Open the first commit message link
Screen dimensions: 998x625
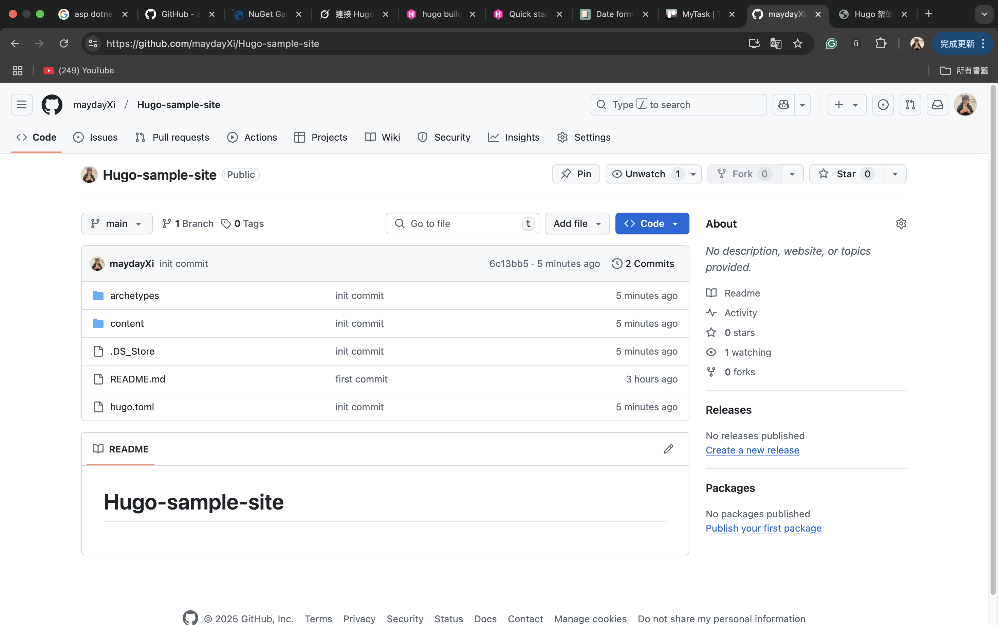pos(362,379)
